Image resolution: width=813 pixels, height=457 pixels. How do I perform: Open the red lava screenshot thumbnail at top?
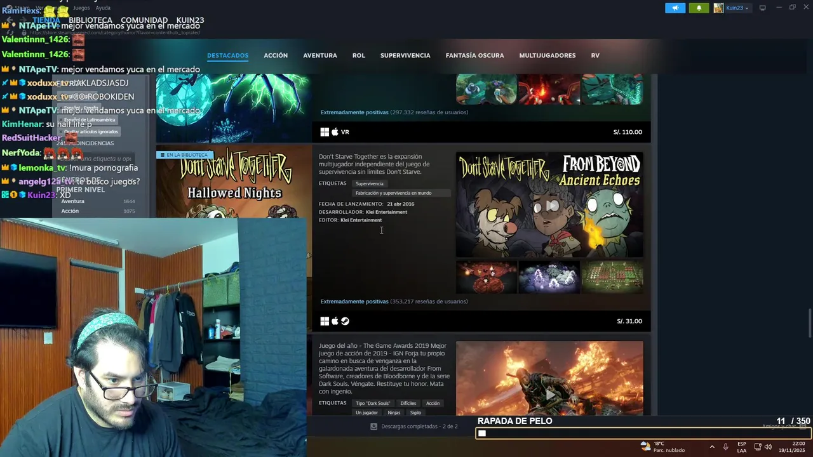[549, 89]
